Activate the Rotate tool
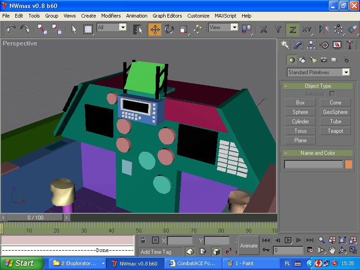Screen dimensions: 360x270 [x=169, y=30]
